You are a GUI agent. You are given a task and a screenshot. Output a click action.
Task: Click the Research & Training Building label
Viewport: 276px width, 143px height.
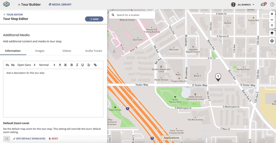(152, 31)
